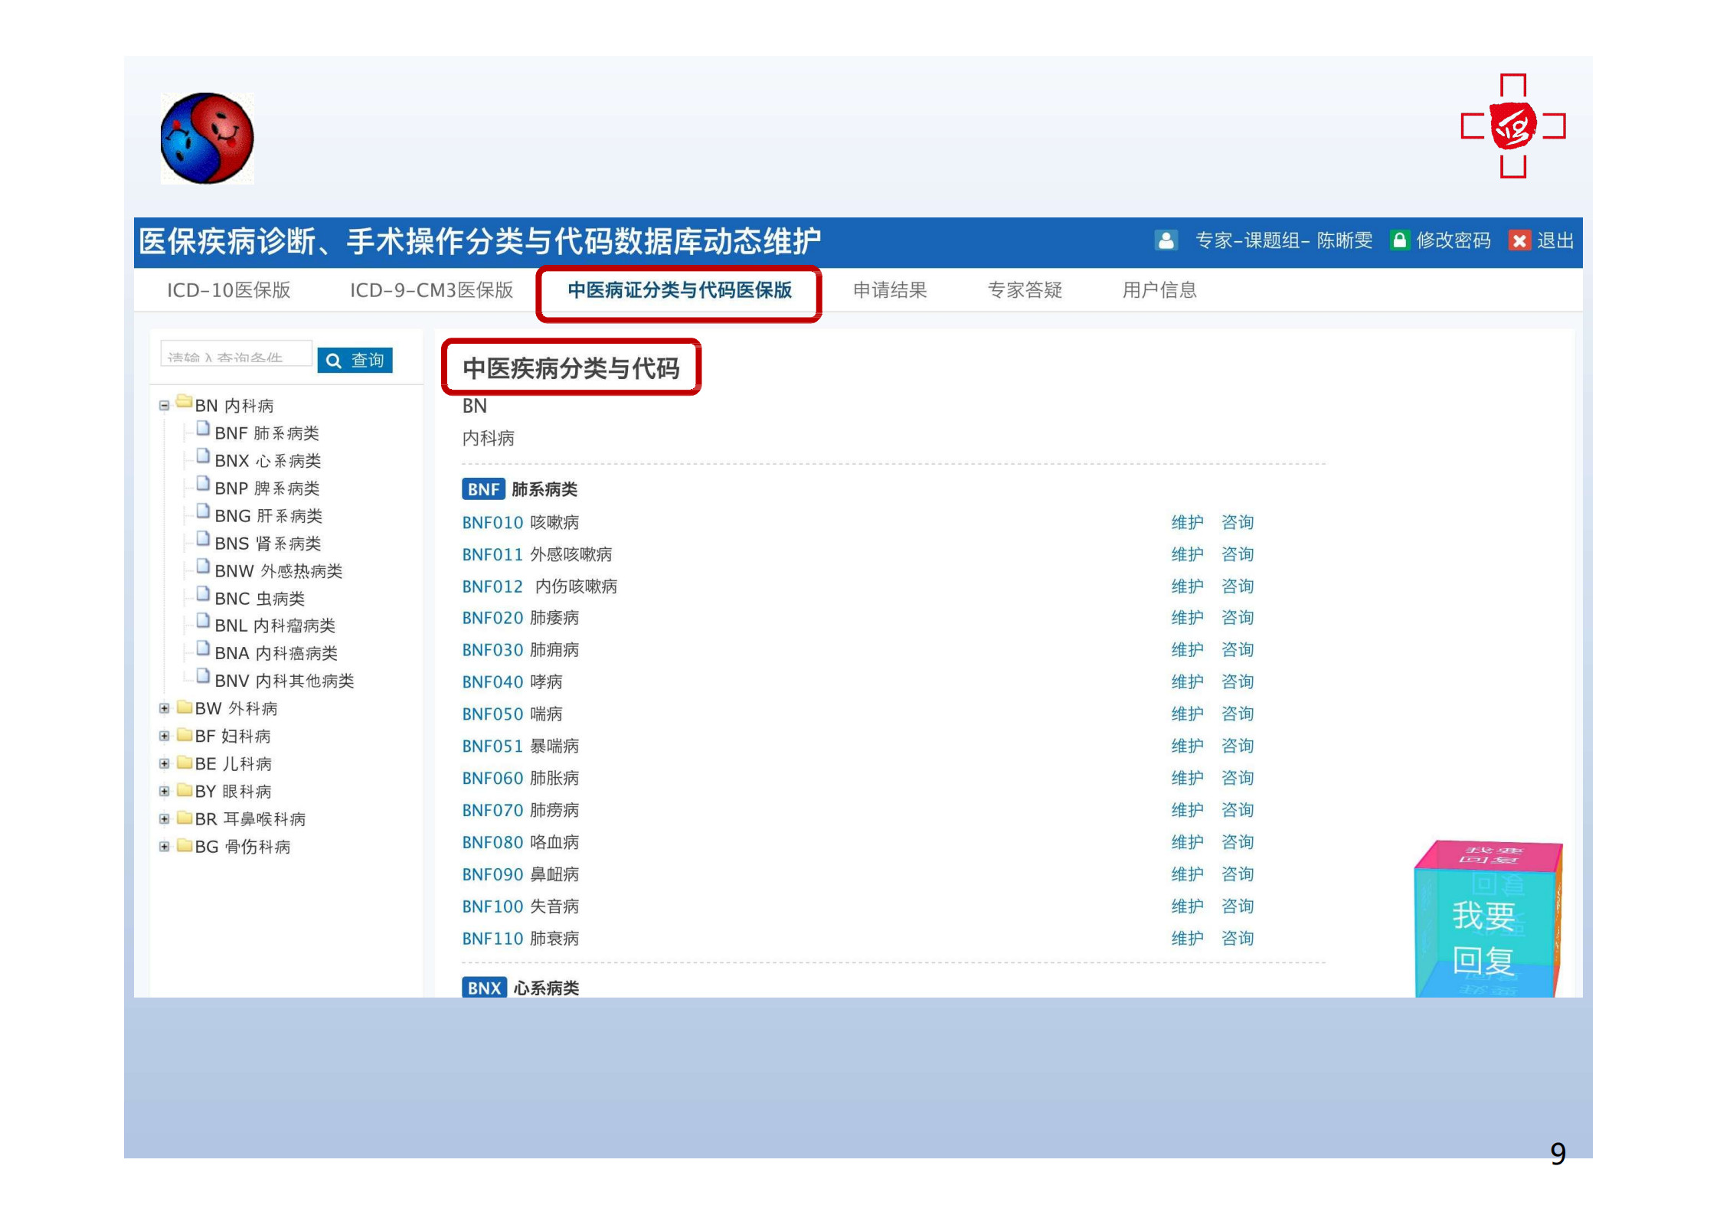Click the red X 退出 icon
1720x1215 pixels.
click(1519, 240)
